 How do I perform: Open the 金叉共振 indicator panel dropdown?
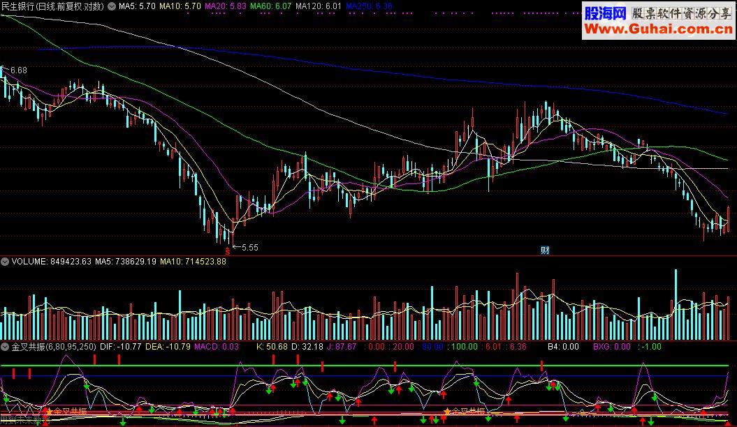5,347
